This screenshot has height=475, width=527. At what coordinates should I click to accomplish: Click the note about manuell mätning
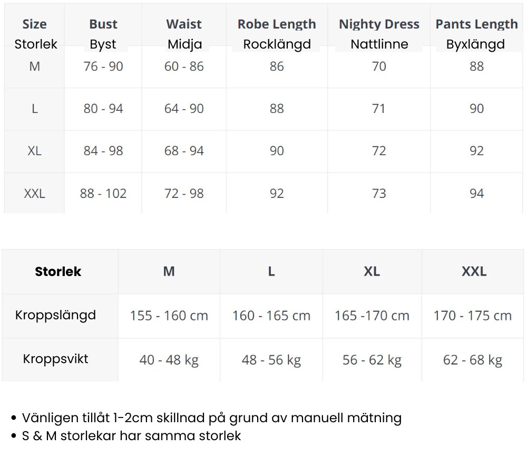pos(211,418)
